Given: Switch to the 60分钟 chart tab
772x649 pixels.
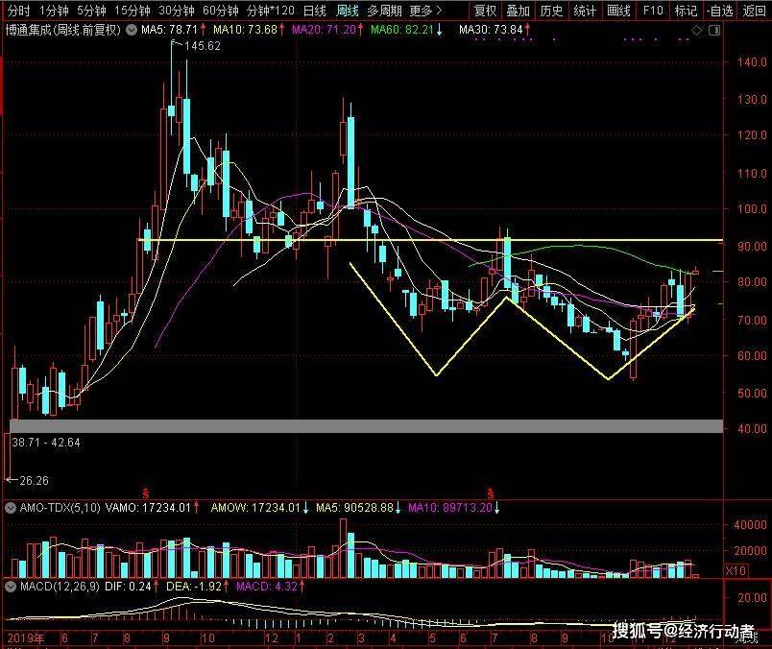Looking at the screenshot, I should tap(219, 11).
